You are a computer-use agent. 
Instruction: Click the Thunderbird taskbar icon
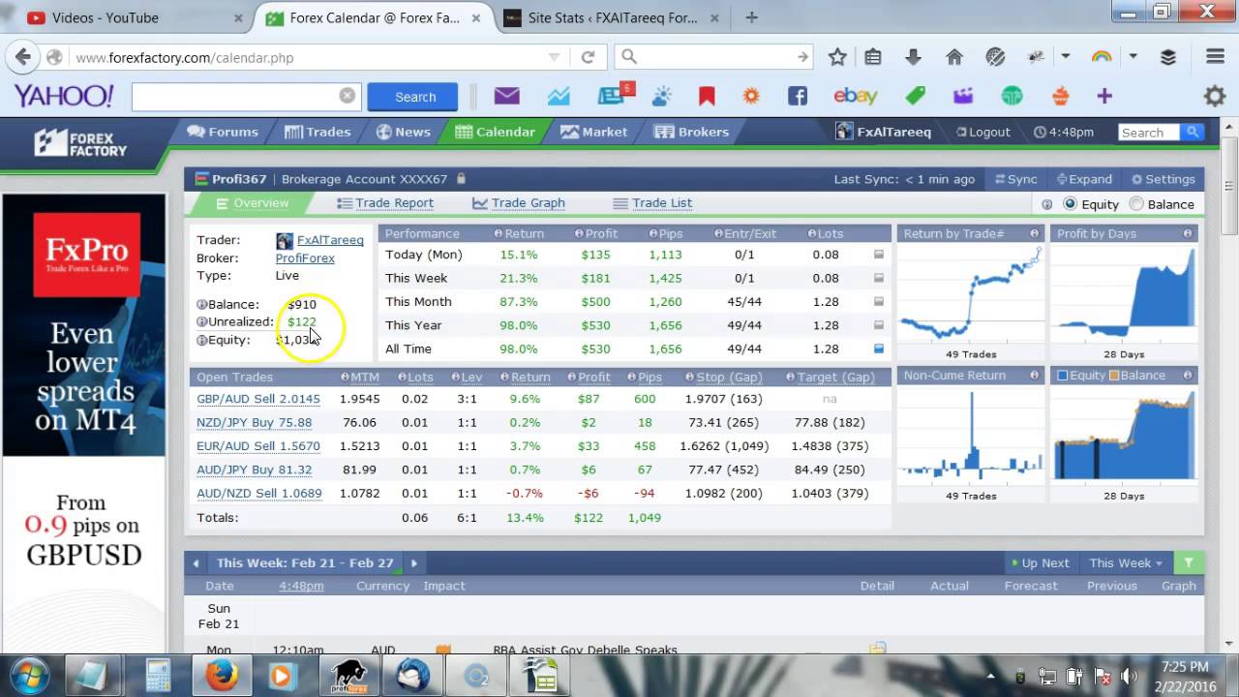point(413,675)
